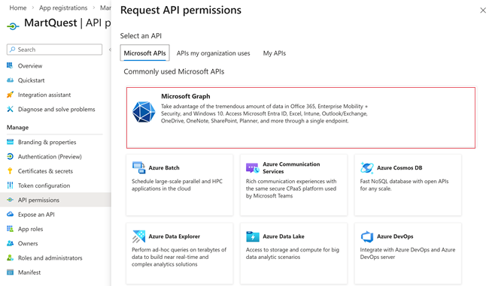Click the Microsoft Graph polyhedron logo
The width and height of the screenshot is (489, 286).
144,112
